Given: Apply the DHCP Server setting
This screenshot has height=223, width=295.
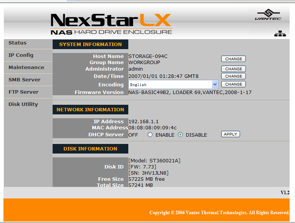Looking at the screenshot, I should (230, 134).
